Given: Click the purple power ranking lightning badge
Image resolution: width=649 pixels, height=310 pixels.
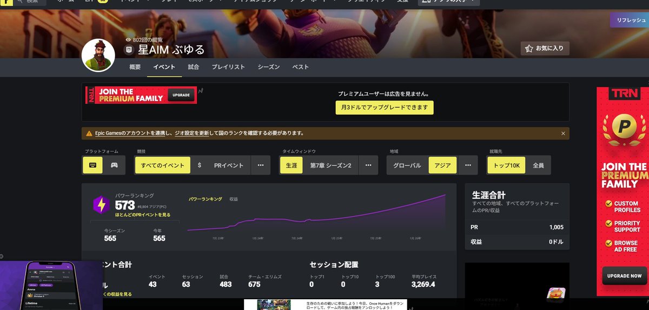Looking at the screenshot, I should click(x=101, y=205).
